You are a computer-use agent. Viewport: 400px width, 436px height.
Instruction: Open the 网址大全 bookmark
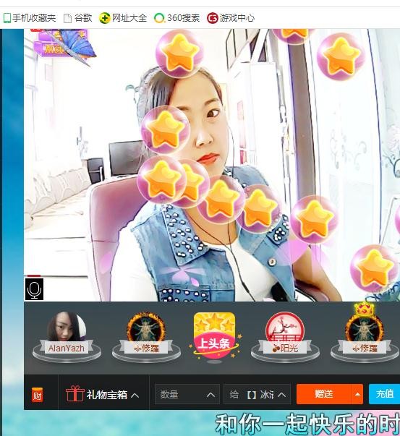click(x=123, y=18)
